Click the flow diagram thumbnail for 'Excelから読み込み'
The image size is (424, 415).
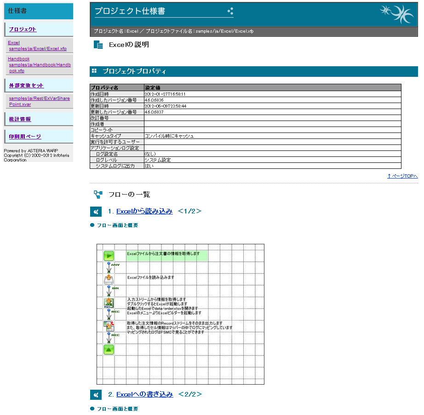click(x=180, y=314)
